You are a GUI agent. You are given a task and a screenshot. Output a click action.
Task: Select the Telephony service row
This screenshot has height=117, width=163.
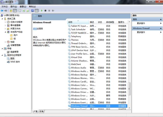pos(98,36)
